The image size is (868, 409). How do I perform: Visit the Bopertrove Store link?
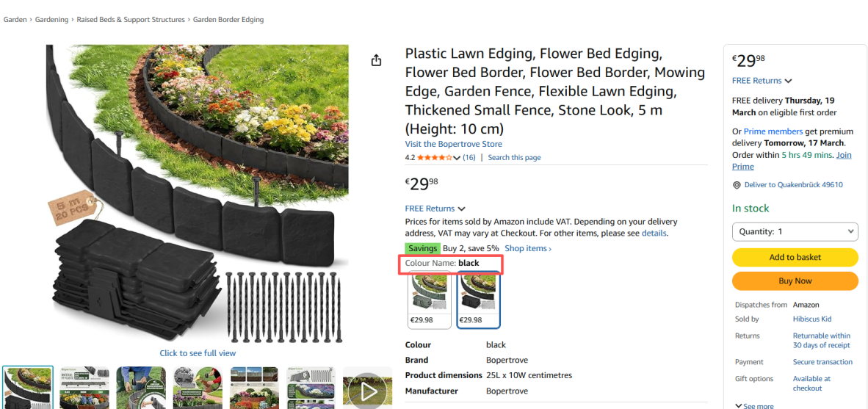(453, 144)
